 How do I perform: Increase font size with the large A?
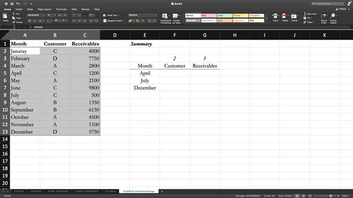pyautogui.click(x=60, y=15)
